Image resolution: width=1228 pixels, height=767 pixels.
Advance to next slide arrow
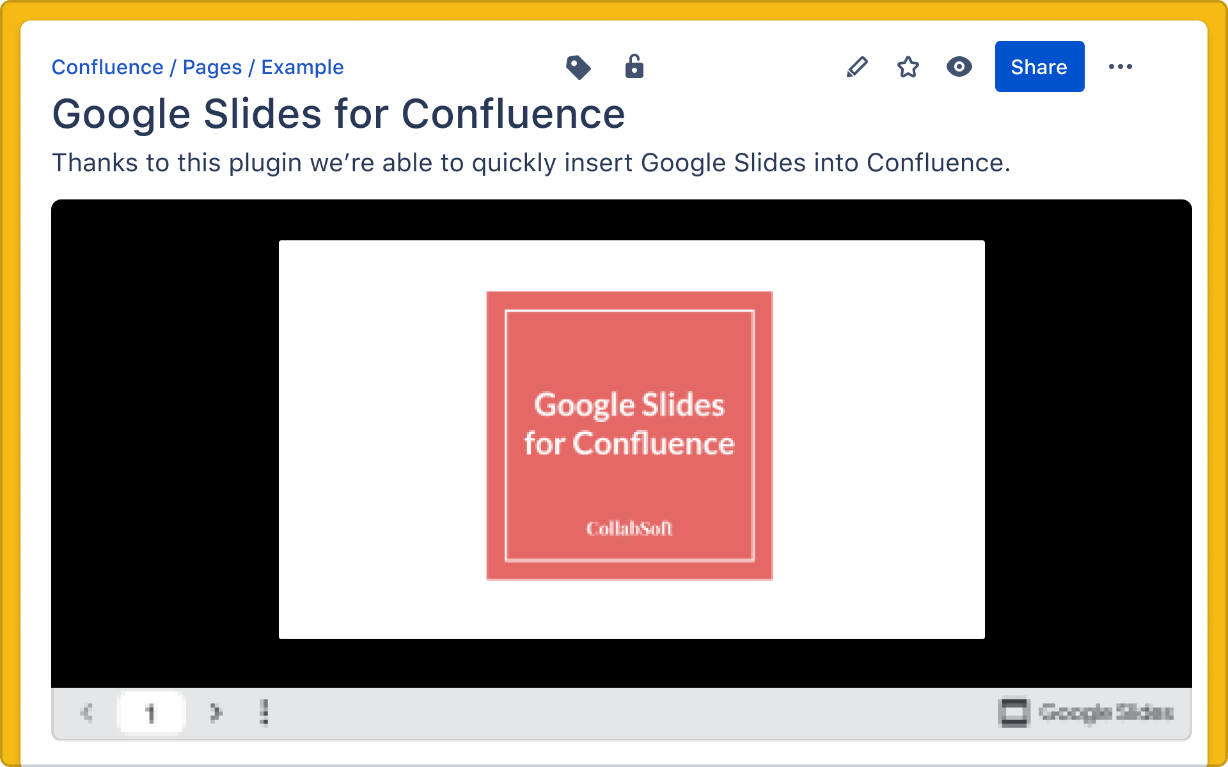click(x=216, y=712)
